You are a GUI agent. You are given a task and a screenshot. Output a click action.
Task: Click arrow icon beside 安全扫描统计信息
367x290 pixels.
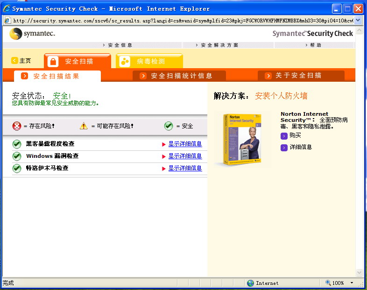coord(143,76)
